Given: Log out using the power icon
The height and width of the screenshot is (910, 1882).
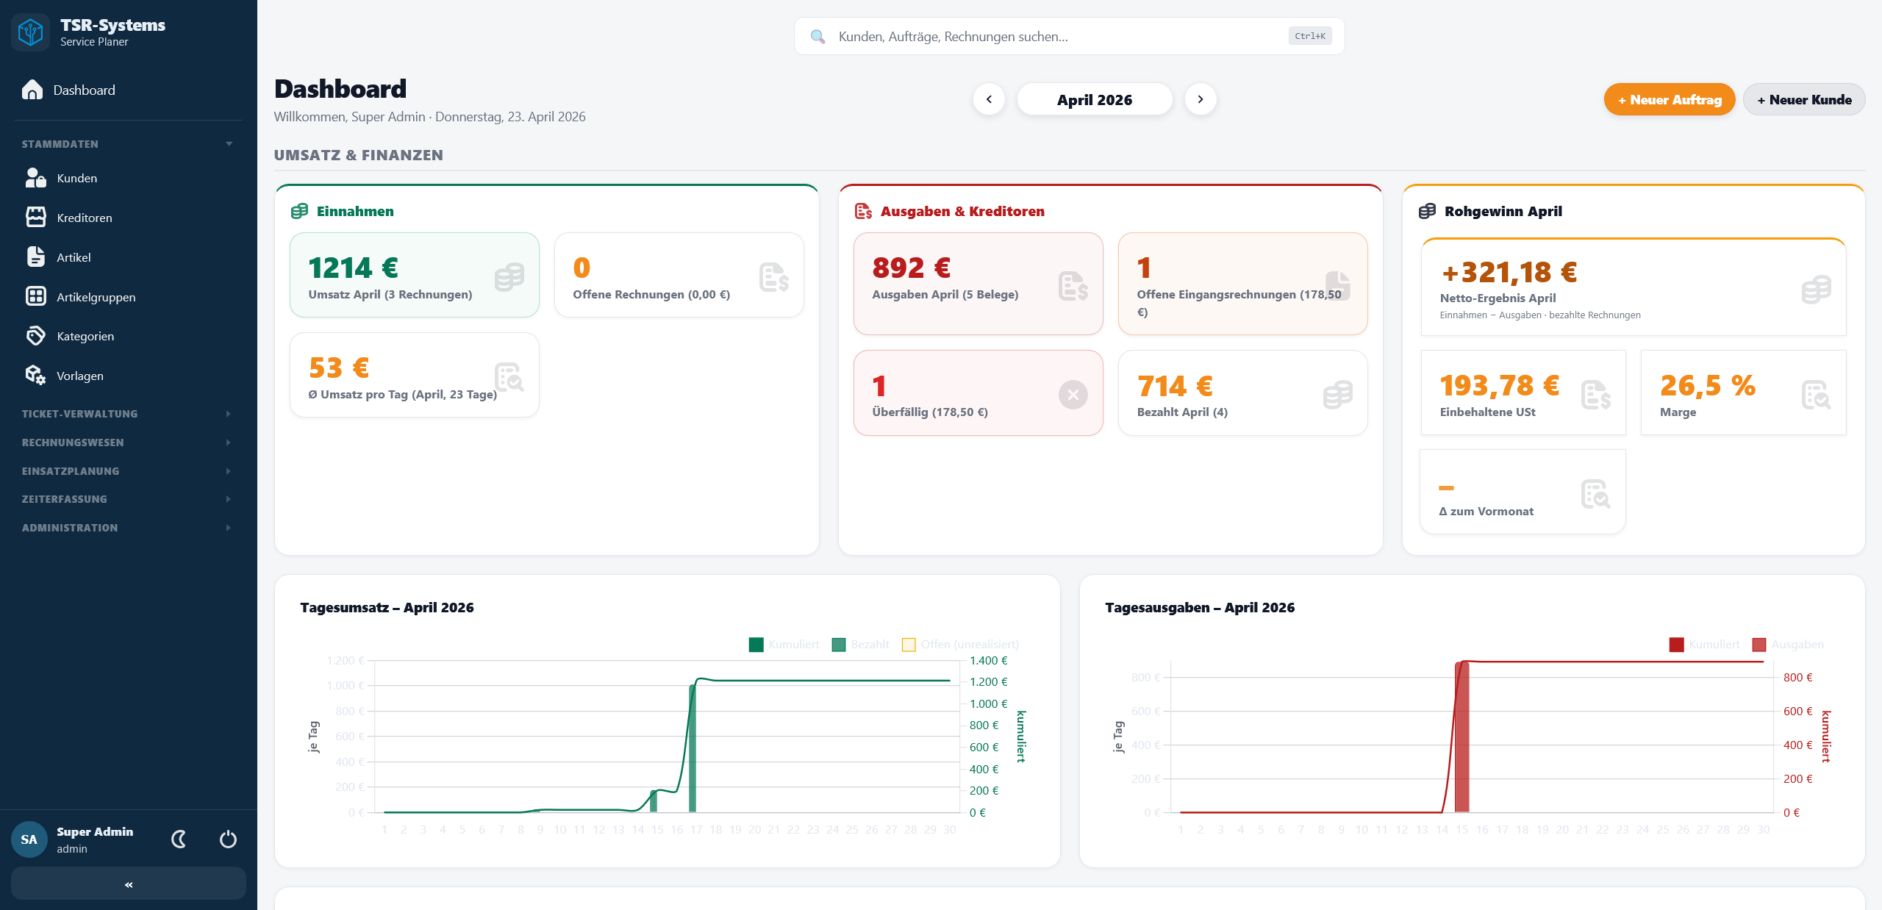Looking at the screenshot, I should point(227,839).
